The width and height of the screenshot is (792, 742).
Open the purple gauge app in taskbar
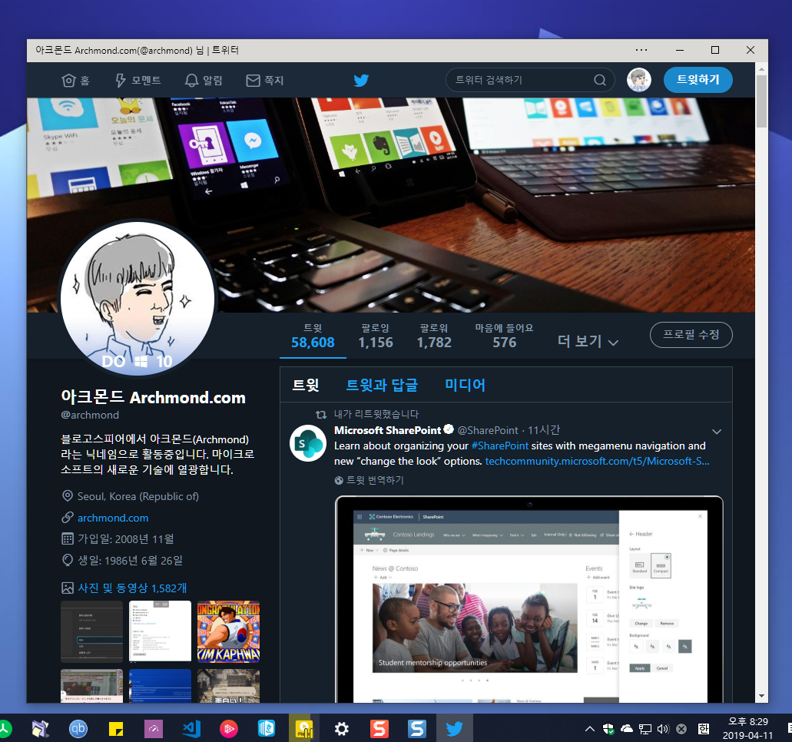coord(154,729)
